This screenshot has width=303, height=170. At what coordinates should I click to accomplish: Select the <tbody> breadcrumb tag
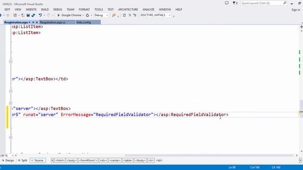(141, 161)
